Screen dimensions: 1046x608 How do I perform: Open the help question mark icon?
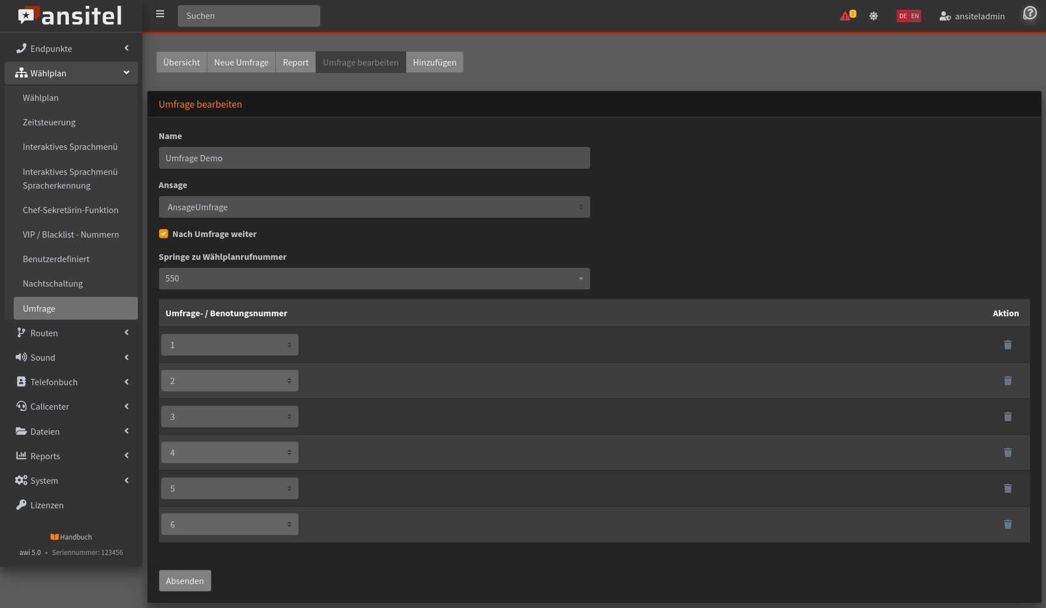click(1029, 13)
